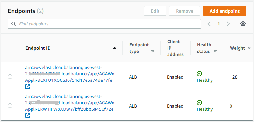Viewport: 254px width, 122px height.
Task: Sort by Endpoint ID using the ascending arrow
Action: click(115, 48)
